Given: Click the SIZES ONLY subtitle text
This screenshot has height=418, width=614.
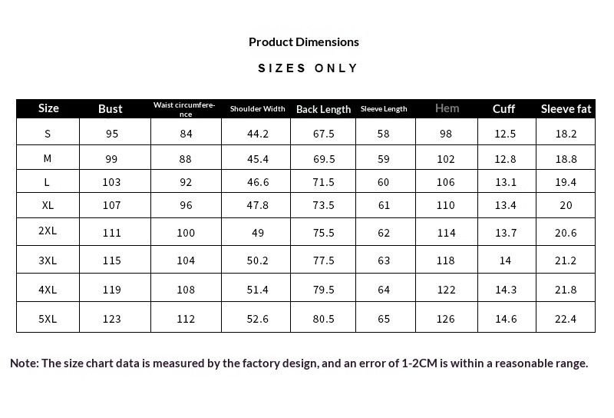Looking at the screenshot, I should click(308, 68).
